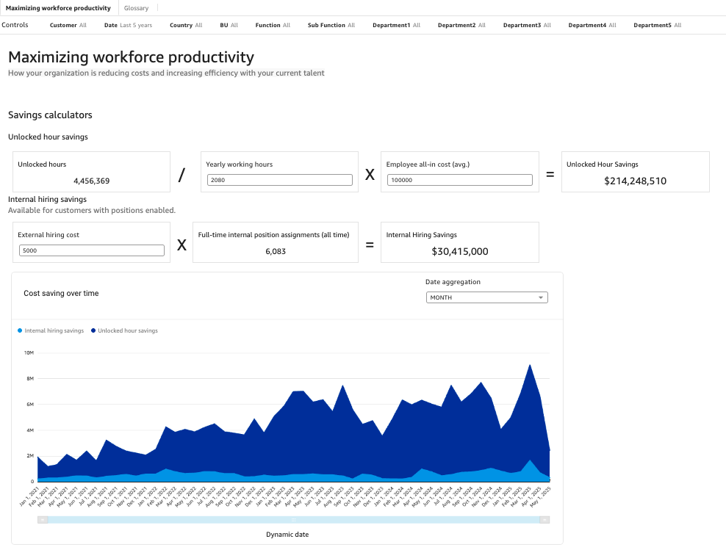The width and height of the screenshot is (726, 550).
Task: Click left arrow of chart date scrollbar
Action: (43, 520)
